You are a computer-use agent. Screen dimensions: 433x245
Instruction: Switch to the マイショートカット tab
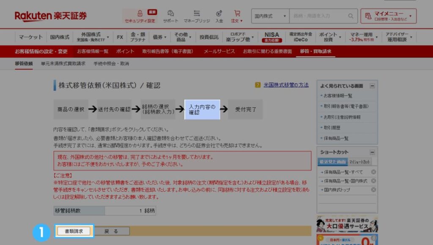tap(360, 162)
